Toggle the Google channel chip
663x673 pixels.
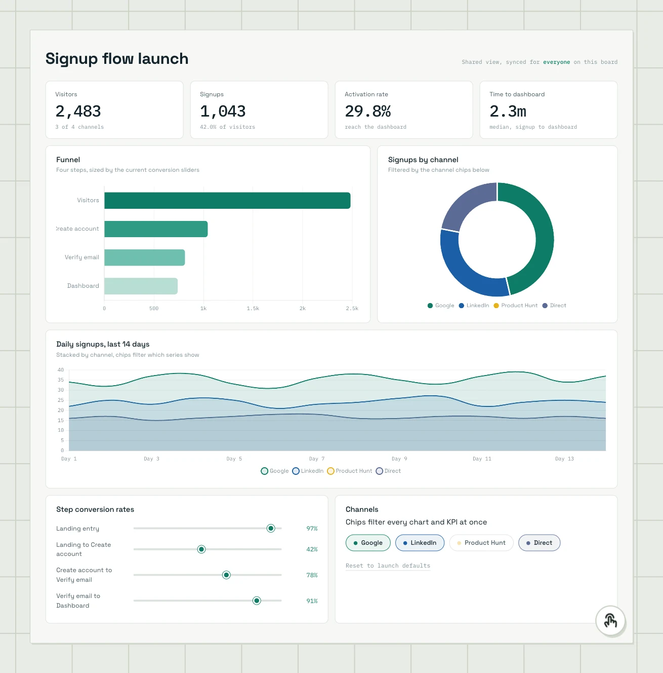[x=368, y=543]
